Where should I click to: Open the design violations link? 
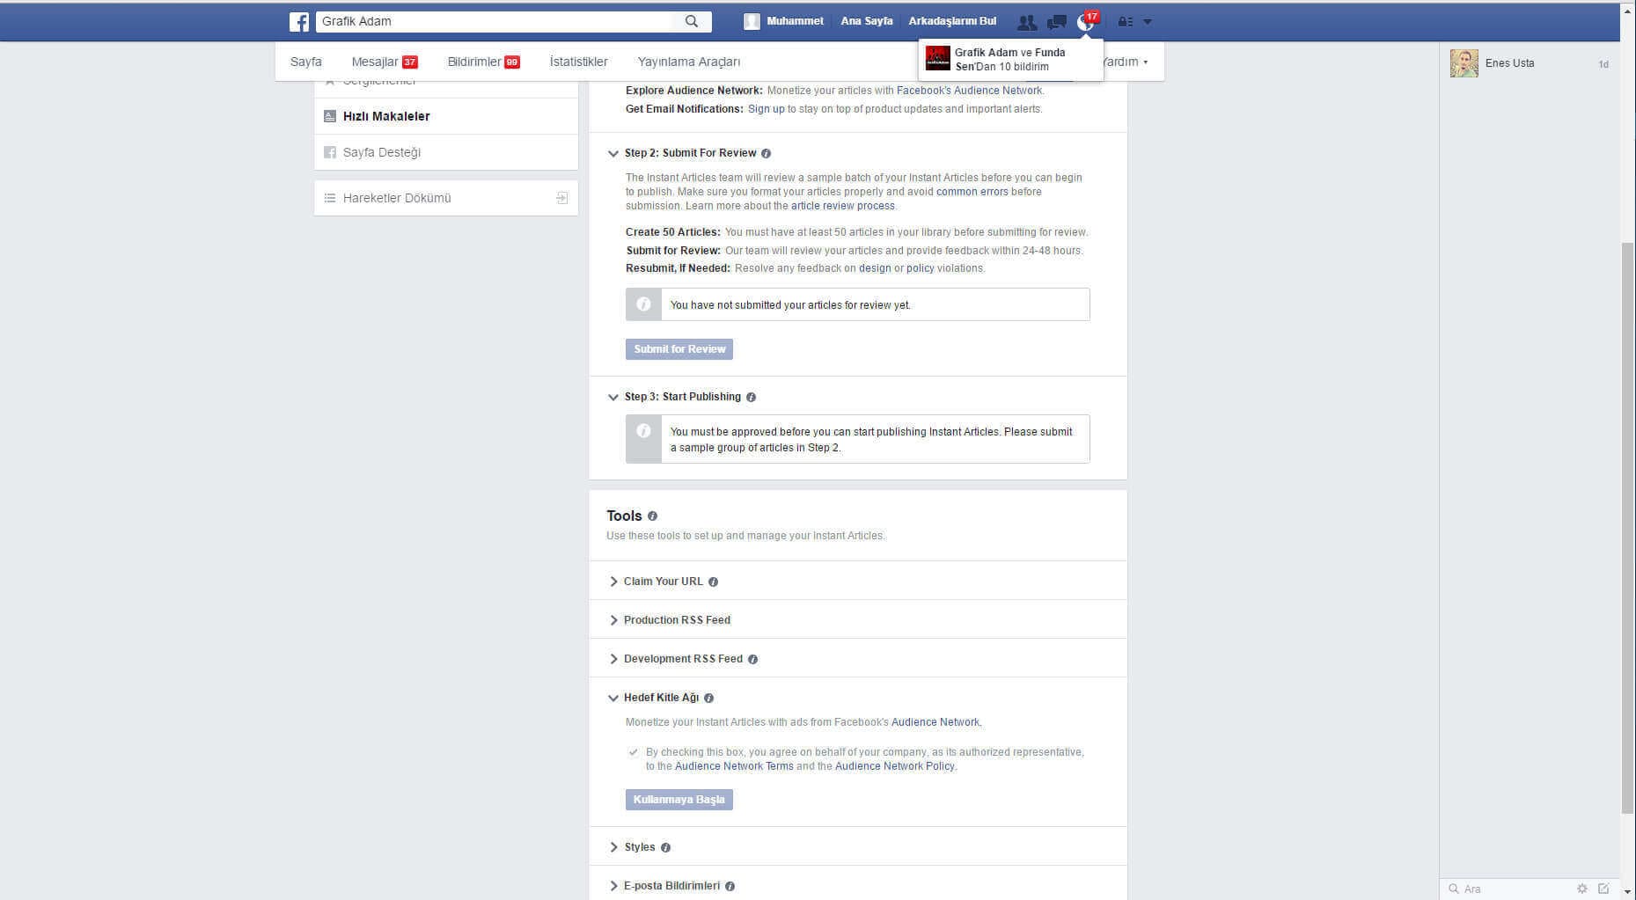coord(875,268)
